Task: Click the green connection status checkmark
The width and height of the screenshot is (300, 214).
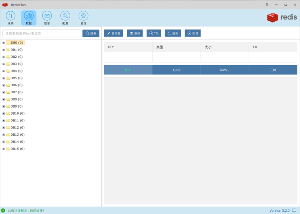Action: click(x=3, y=211)
